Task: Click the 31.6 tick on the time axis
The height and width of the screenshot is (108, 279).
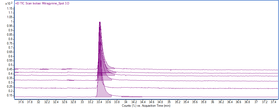Action: 21,102
